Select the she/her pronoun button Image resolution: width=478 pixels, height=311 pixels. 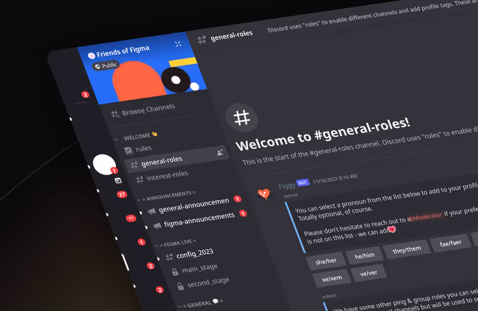click(326, 261)
